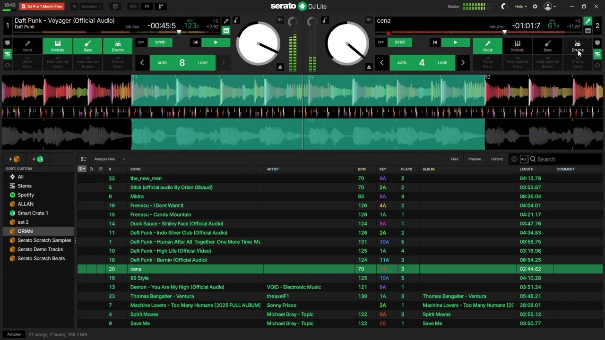Image resolution: width=605 pixels, height=340 pixels.
Task: Toggle key lock note icon on deck 2
Action: [x=325, y=20]
